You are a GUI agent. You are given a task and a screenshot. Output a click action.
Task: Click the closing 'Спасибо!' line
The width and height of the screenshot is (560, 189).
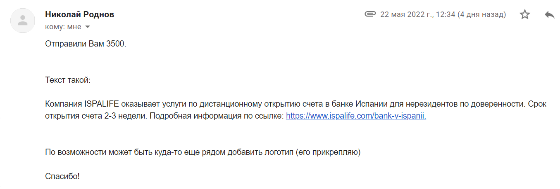(62, 176)
